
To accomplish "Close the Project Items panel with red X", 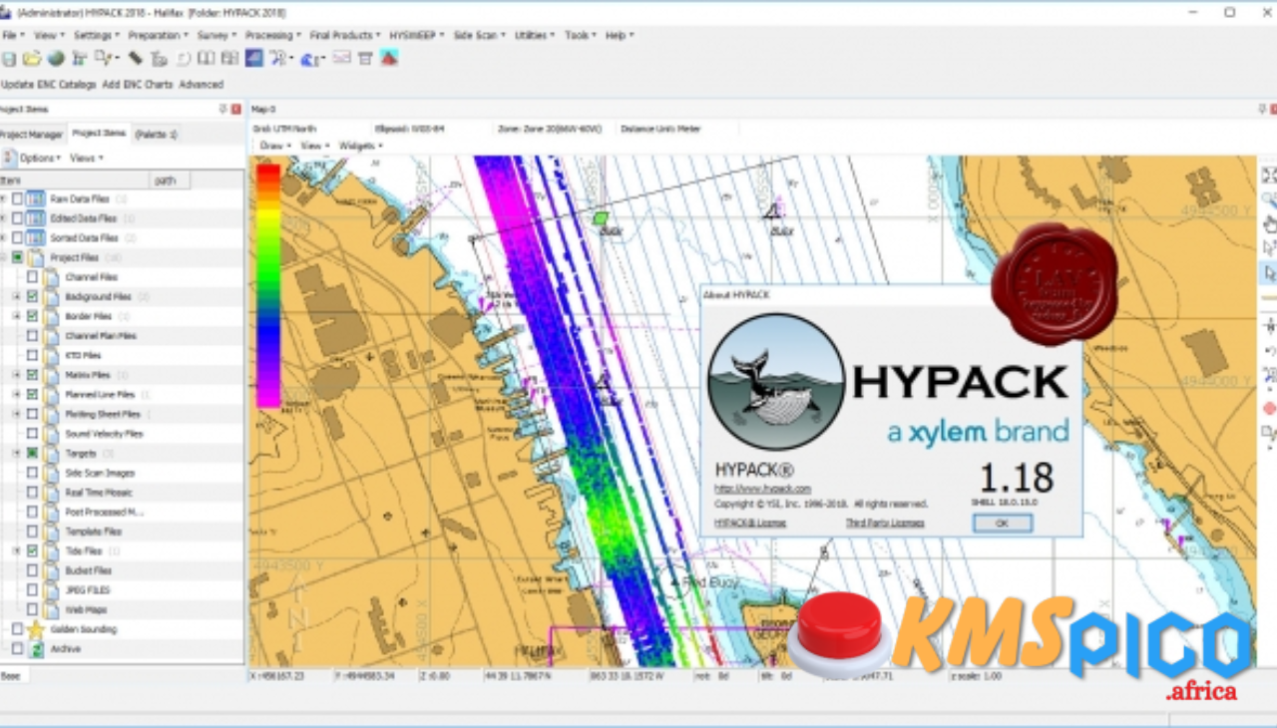I will coord(236,109).
